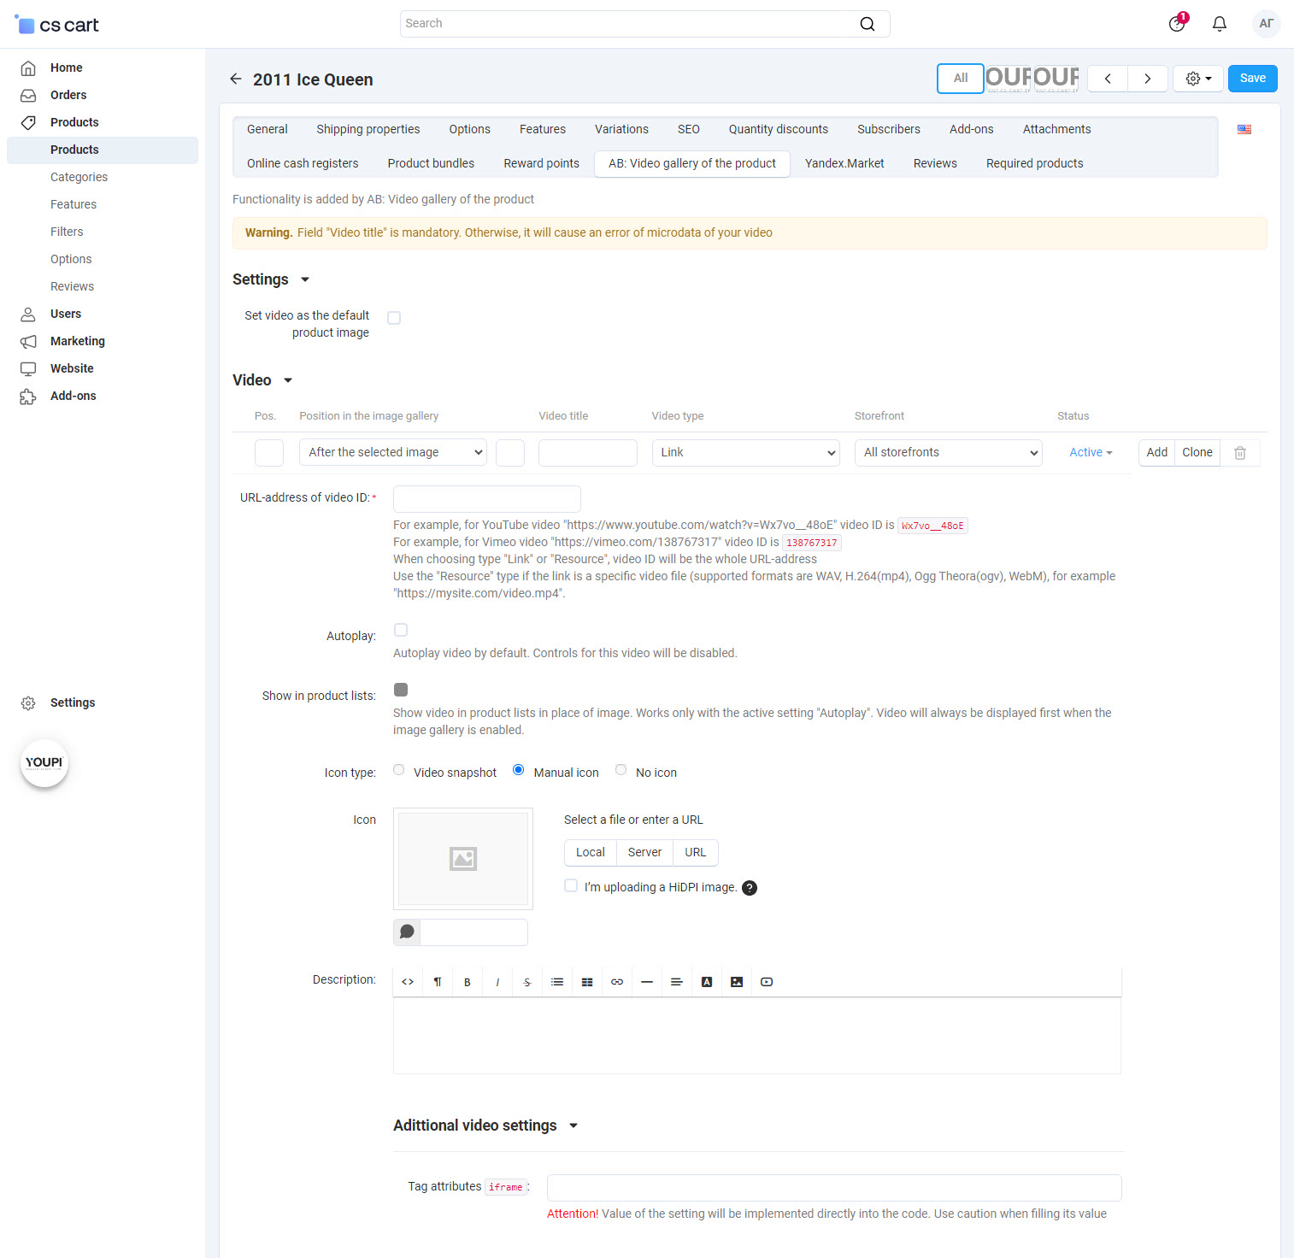Check Set video as the default product image
1294x1258 pixels.
point(394,317)
